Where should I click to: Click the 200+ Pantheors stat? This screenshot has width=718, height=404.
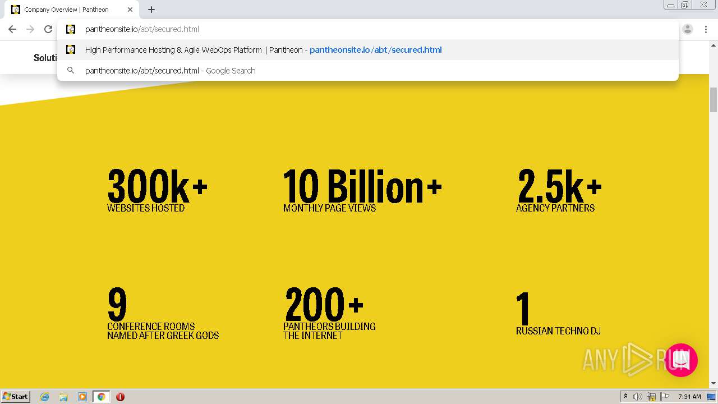click(x=329, y=314)
